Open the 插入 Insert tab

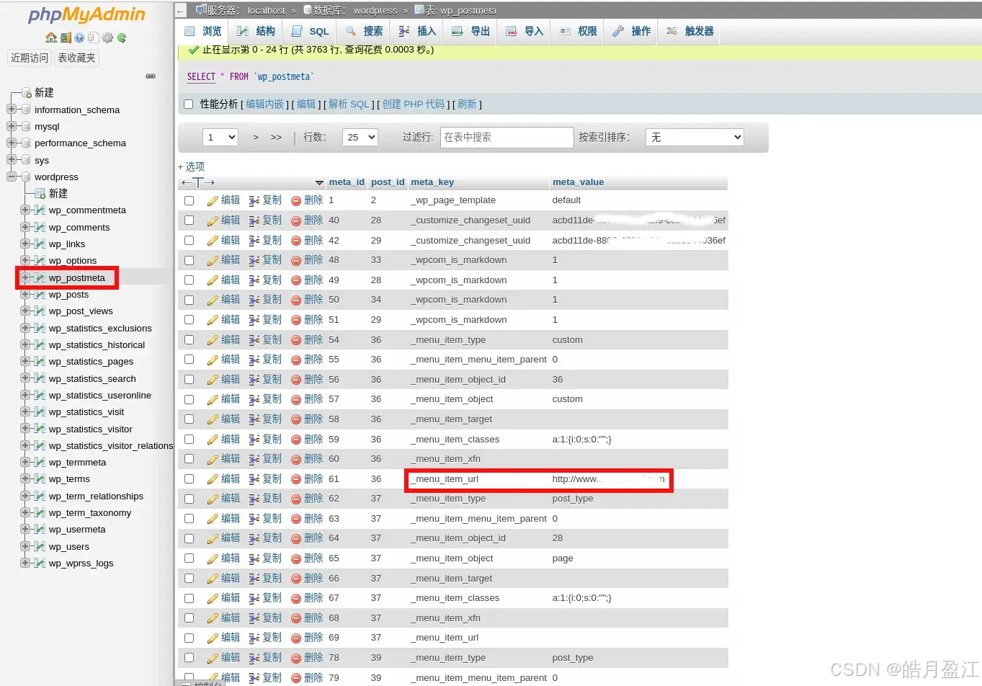tap(417, 32)
